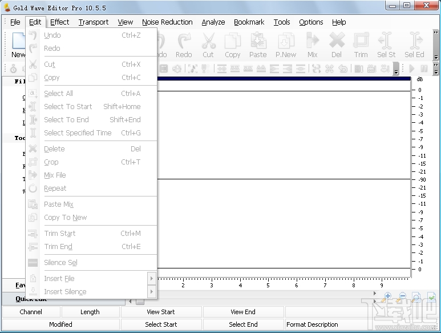Choose Copy in Edit menu

click(91, 78)
